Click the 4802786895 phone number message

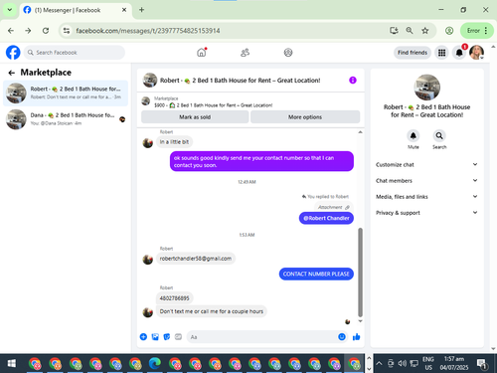(174, 298)
